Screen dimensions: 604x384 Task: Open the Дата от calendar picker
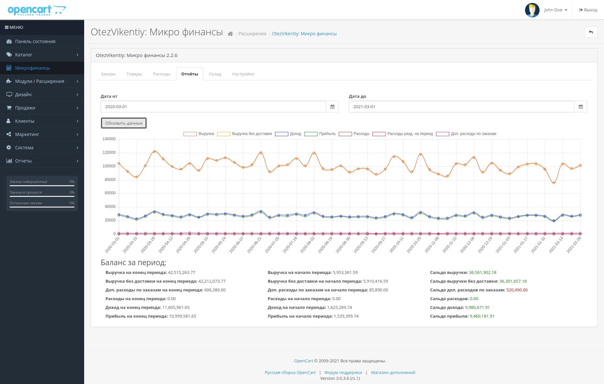(x=332, y=107)
